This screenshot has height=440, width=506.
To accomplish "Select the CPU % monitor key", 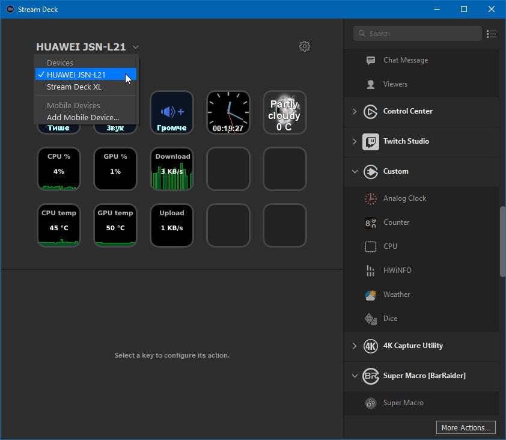I will pos(59,169).
